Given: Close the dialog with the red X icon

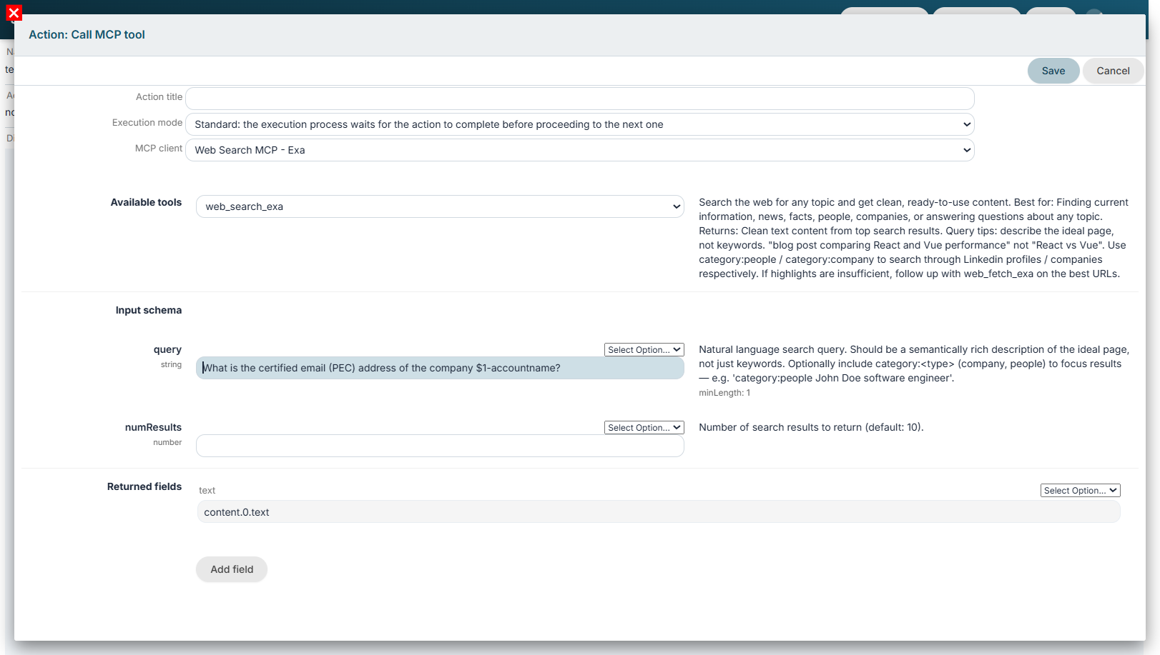Looking at the screenshot, I should tap(14, 13).
